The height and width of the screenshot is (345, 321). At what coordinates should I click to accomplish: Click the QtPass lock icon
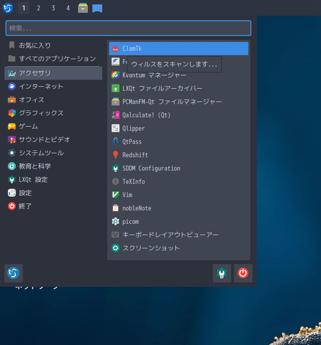(116, 141)
